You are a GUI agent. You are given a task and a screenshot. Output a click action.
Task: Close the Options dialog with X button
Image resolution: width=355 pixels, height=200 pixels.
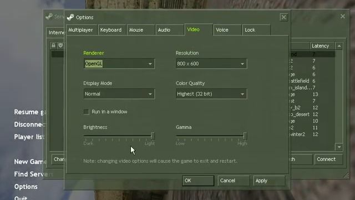coord(283,17)
